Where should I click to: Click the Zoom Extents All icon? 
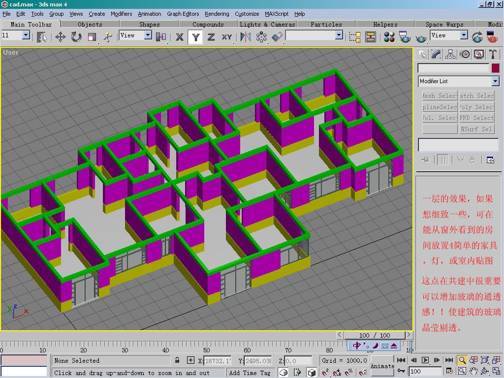[497, 360]
